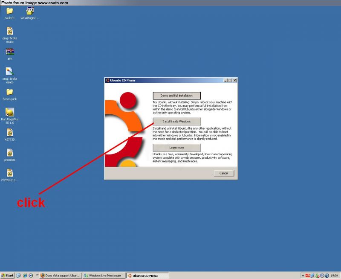Click the Ubuntu CD Menu taskbar button

(x=147, y=276)
